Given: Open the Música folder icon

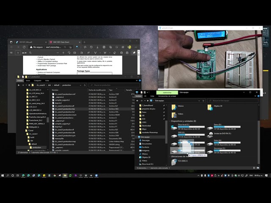Looking at the screenshot, I should [x=174, y=107].
